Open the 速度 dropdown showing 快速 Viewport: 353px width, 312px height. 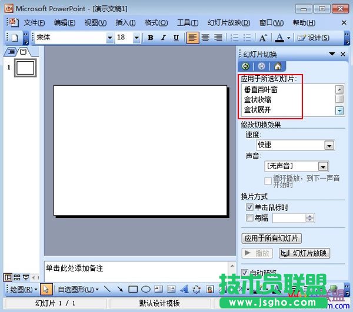329,145
